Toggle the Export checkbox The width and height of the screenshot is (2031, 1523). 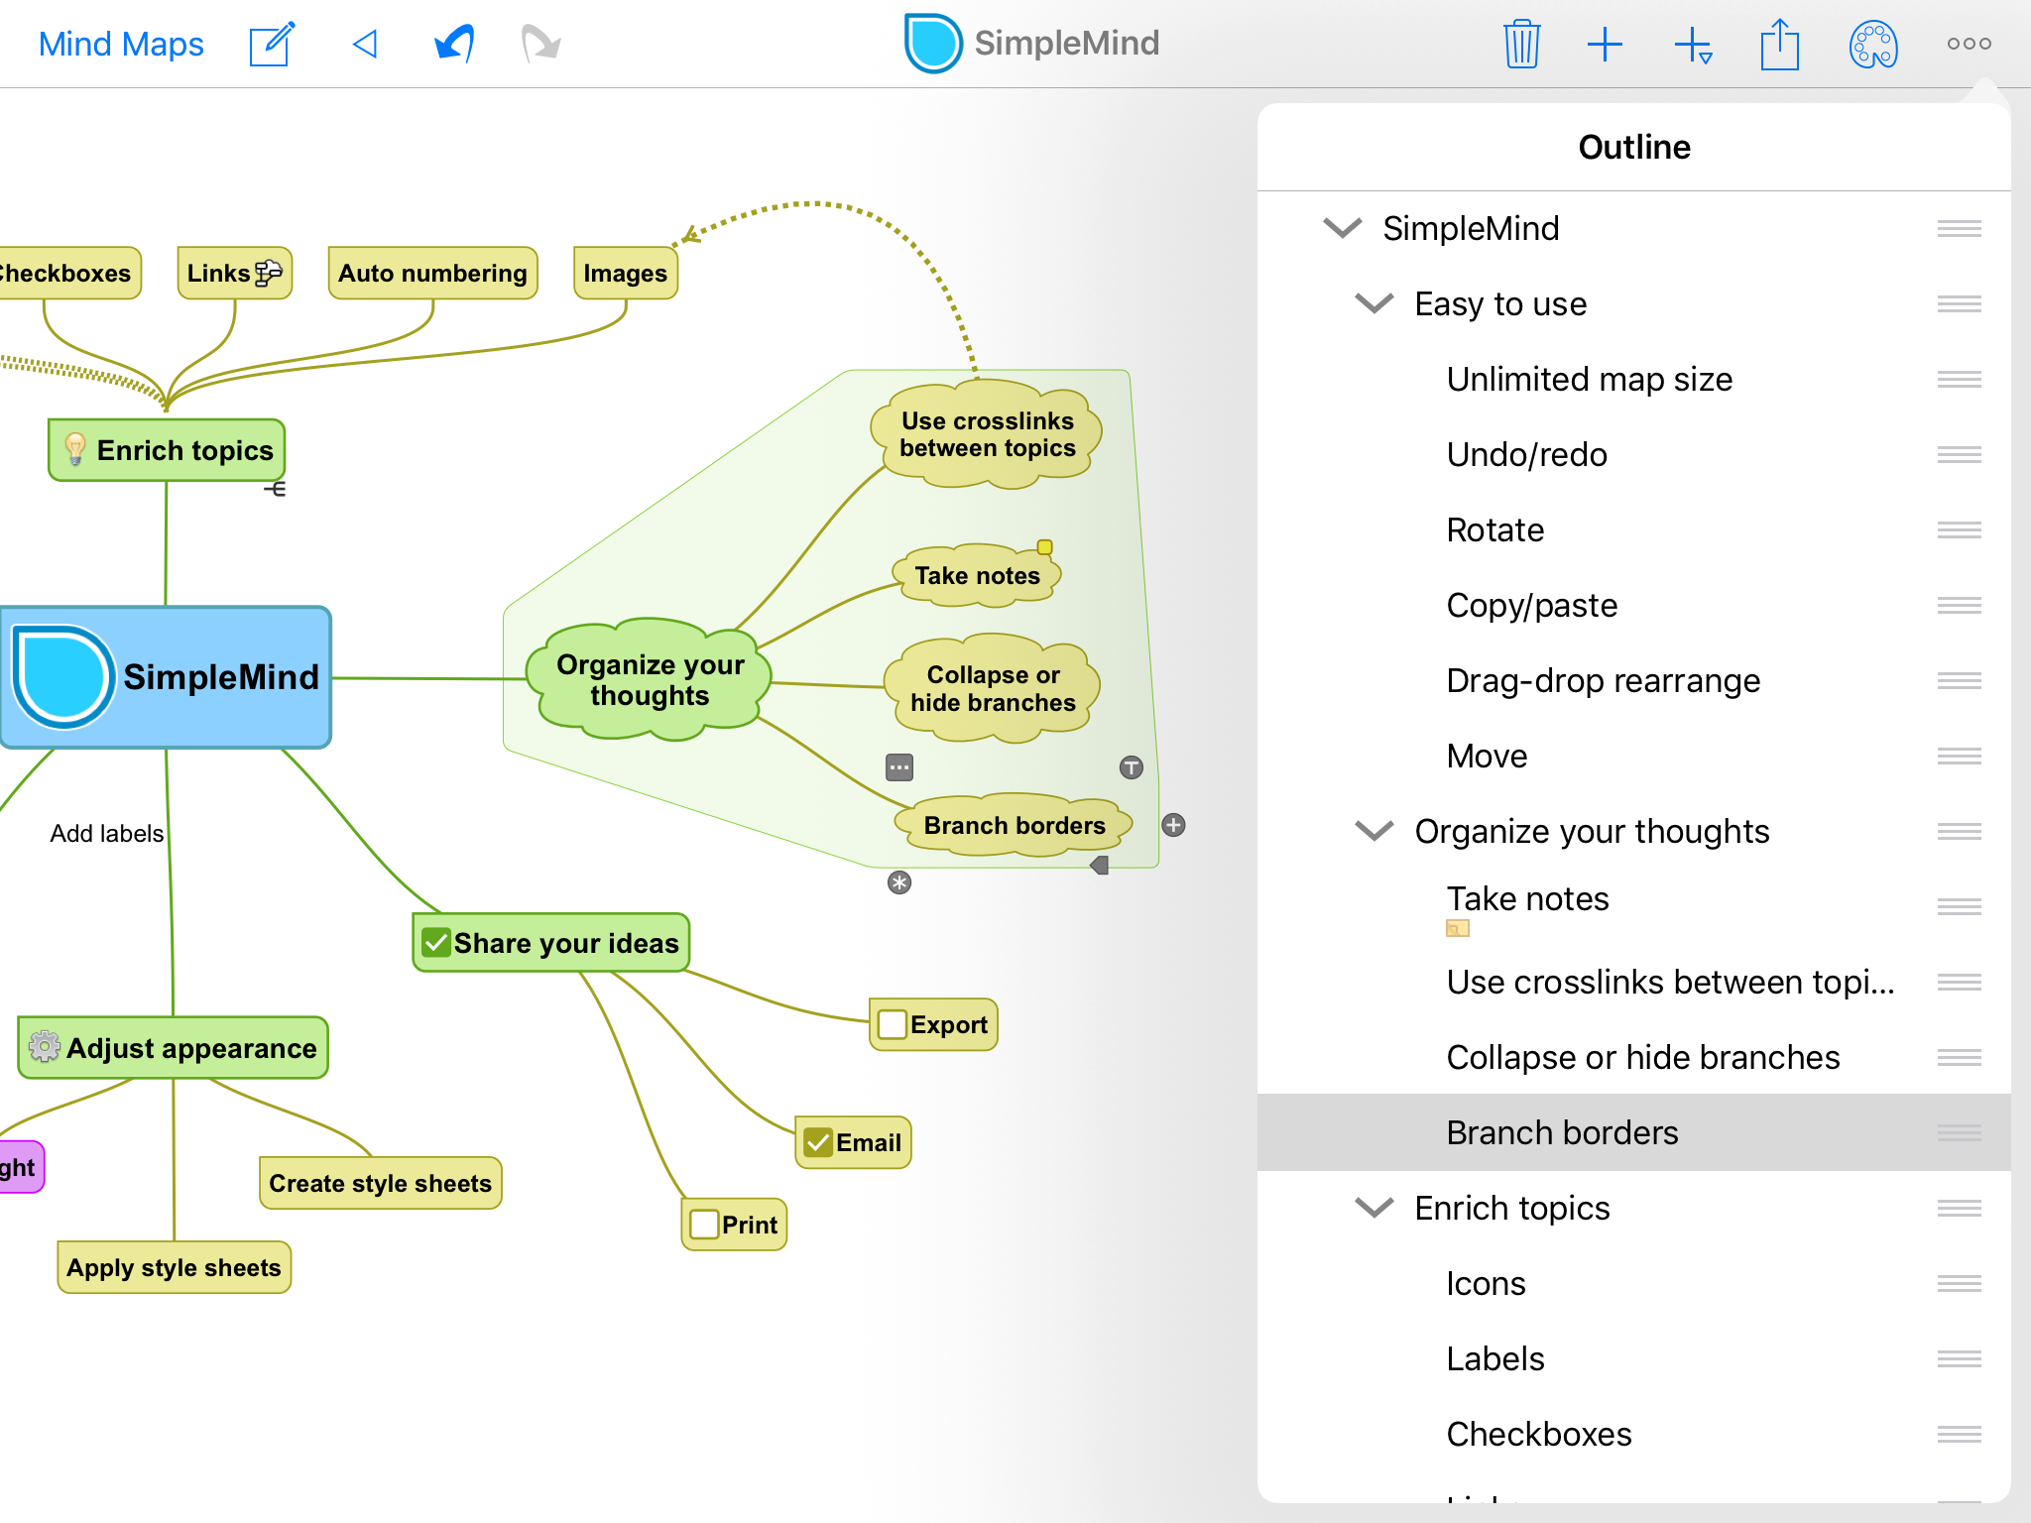tap(893, 1024)
